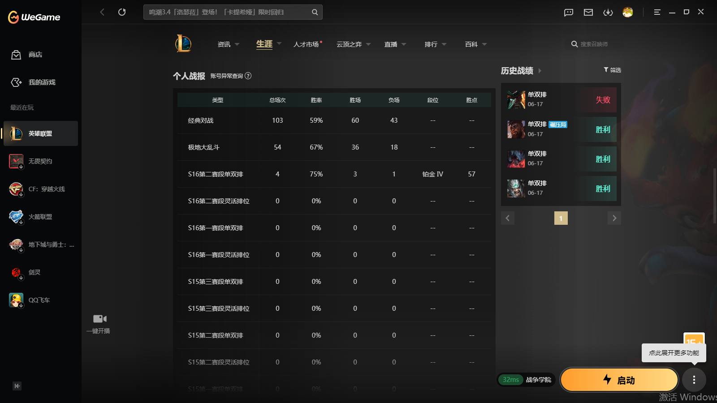Click the orange 15 badge above the tooltip
This screenshot has width=717, height=403.
694,339
